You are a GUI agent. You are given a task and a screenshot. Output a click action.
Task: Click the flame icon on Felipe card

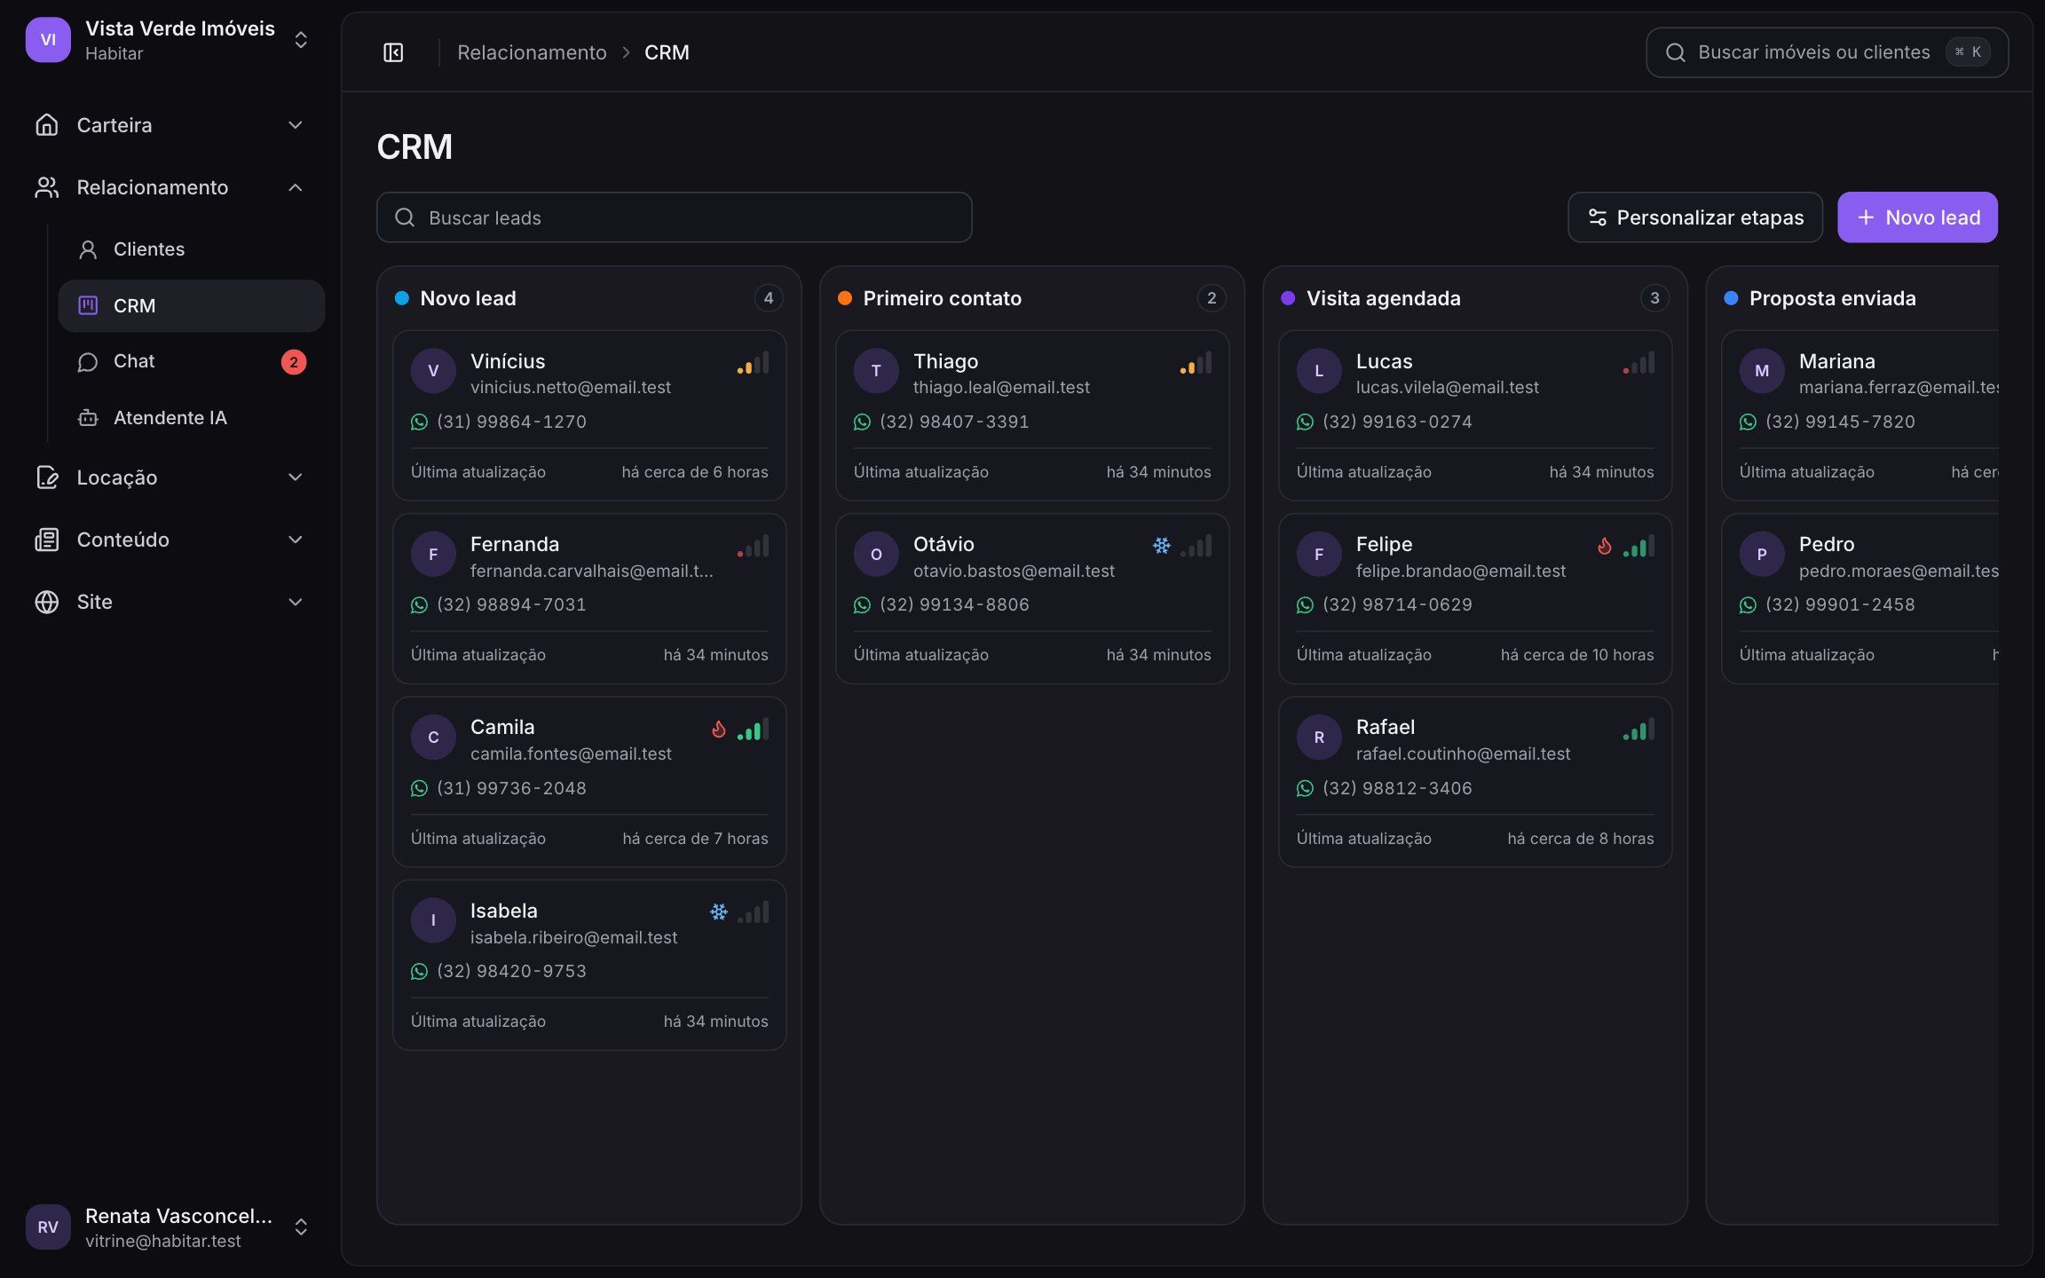pyautogui.click(x=1605, y=546)
